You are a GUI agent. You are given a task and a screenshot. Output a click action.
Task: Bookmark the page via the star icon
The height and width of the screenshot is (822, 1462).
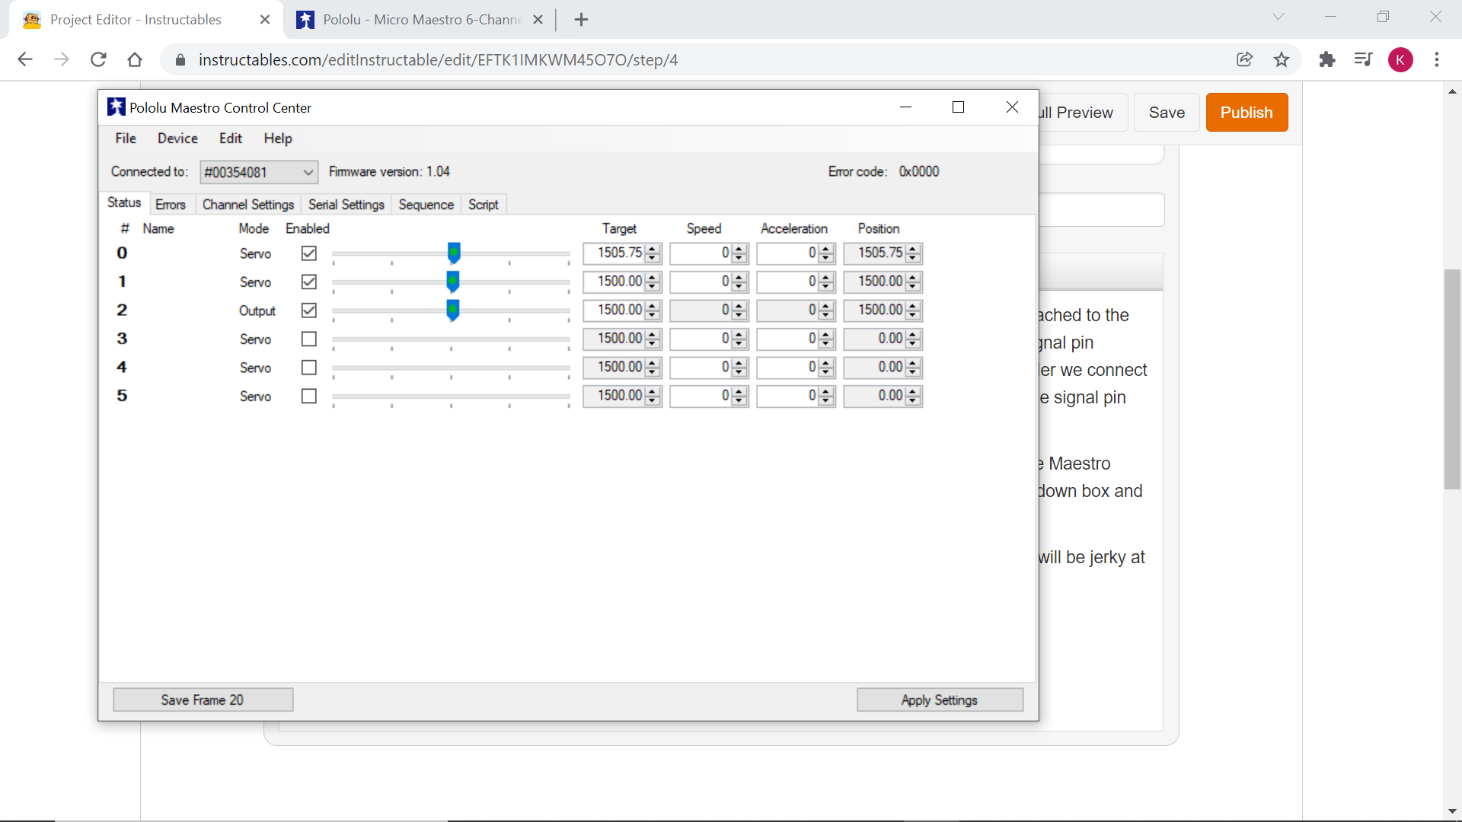pos(1282,59)
